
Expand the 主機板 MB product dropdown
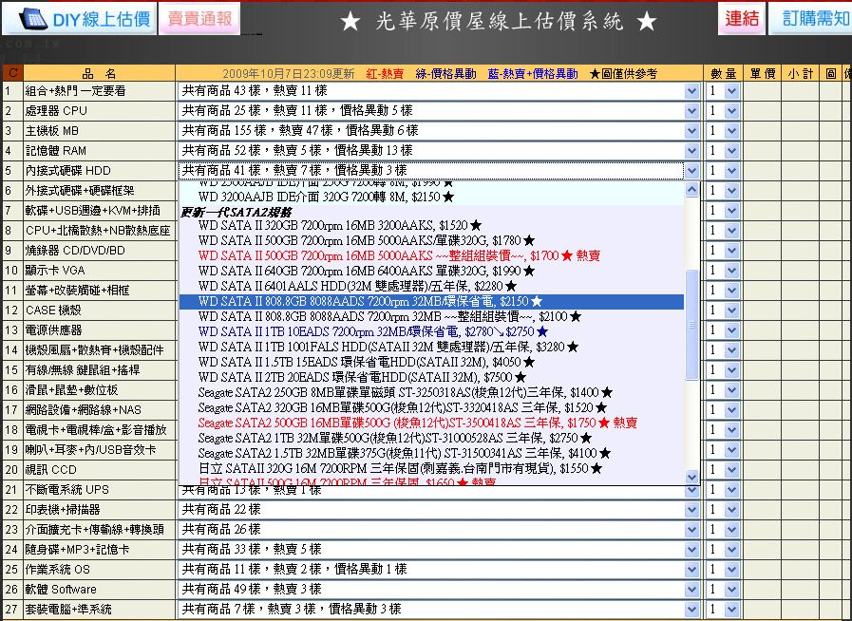(x=691, y=131)
